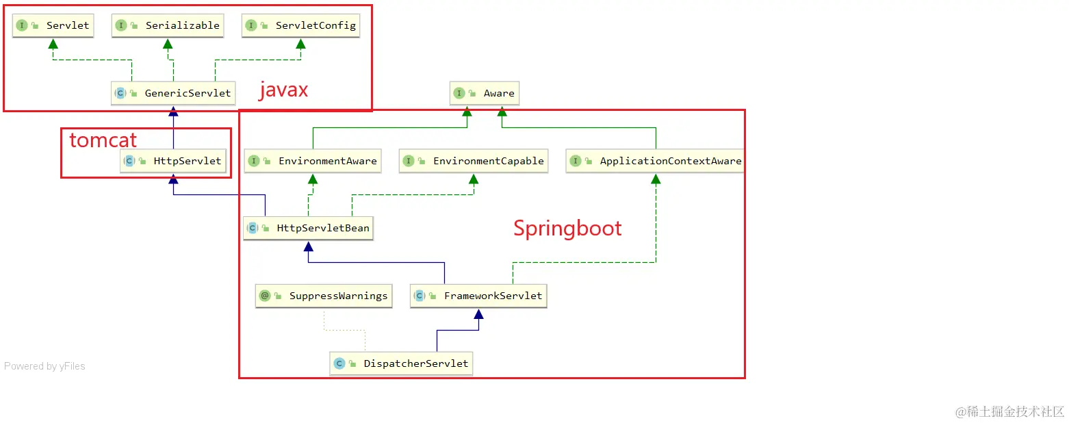
Task: Click the interface icon beside EnvironmentAware
Action: click(254, 161)
